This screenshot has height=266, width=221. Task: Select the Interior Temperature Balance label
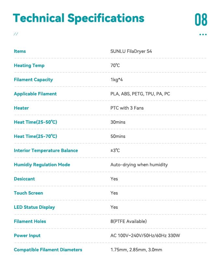[46, 151]
